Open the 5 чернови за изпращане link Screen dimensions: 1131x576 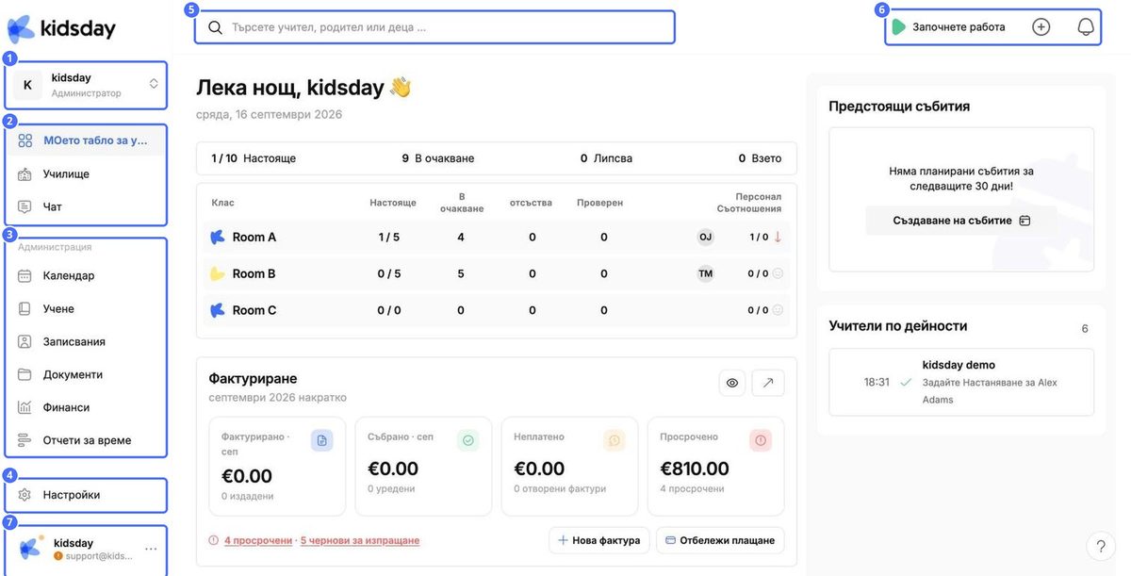(x=360, y=540)
